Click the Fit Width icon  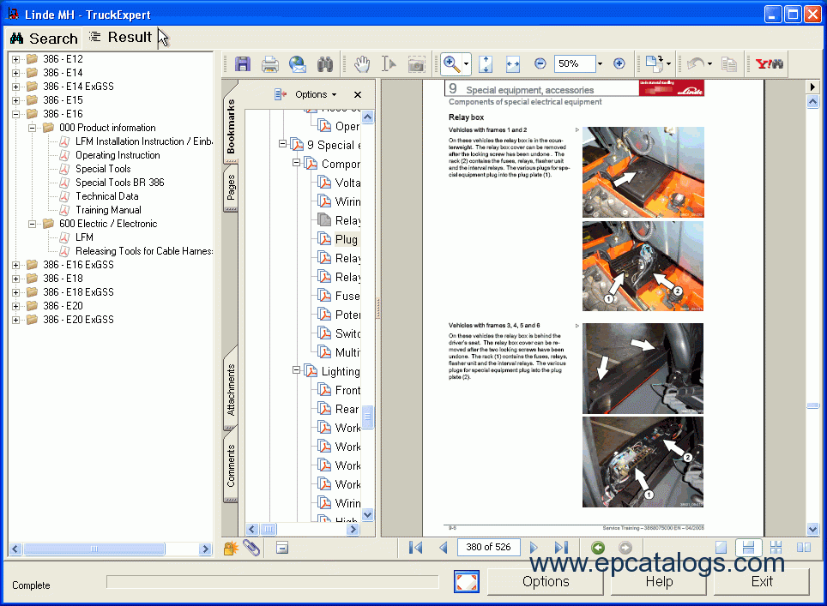pos(513,64)
